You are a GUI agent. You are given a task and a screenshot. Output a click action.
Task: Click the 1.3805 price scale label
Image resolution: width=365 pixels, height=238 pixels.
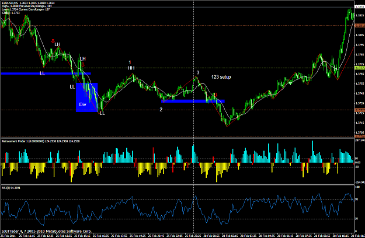point(360,35)
